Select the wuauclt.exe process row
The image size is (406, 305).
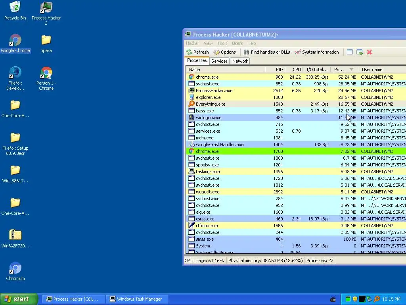click(x=296, y=192)
